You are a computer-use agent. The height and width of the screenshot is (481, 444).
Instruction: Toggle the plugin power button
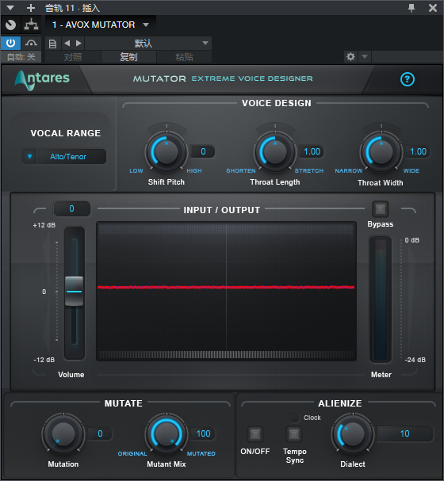tap(11, 43)
